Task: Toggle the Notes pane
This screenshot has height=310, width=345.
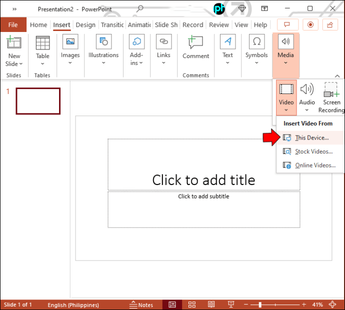Action: tap(141, 304)
